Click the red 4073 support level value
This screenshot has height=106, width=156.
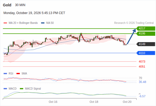(142, 61)
